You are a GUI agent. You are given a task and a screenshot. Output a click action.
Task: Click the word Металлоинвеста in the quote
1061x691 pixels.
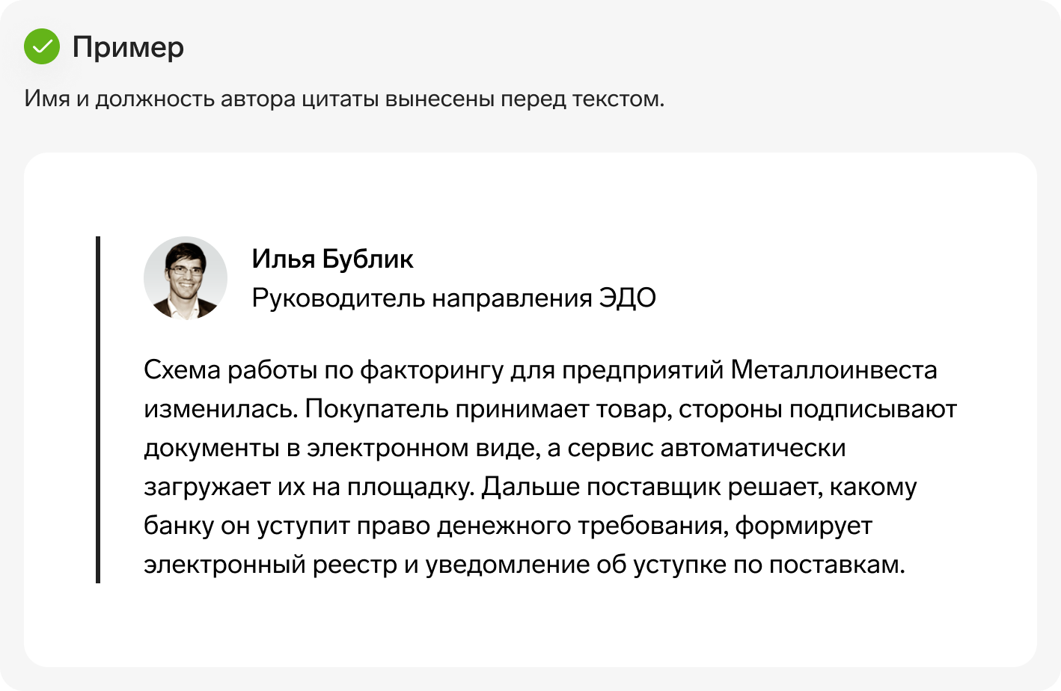pyautogui.click(x=834, y=369)
